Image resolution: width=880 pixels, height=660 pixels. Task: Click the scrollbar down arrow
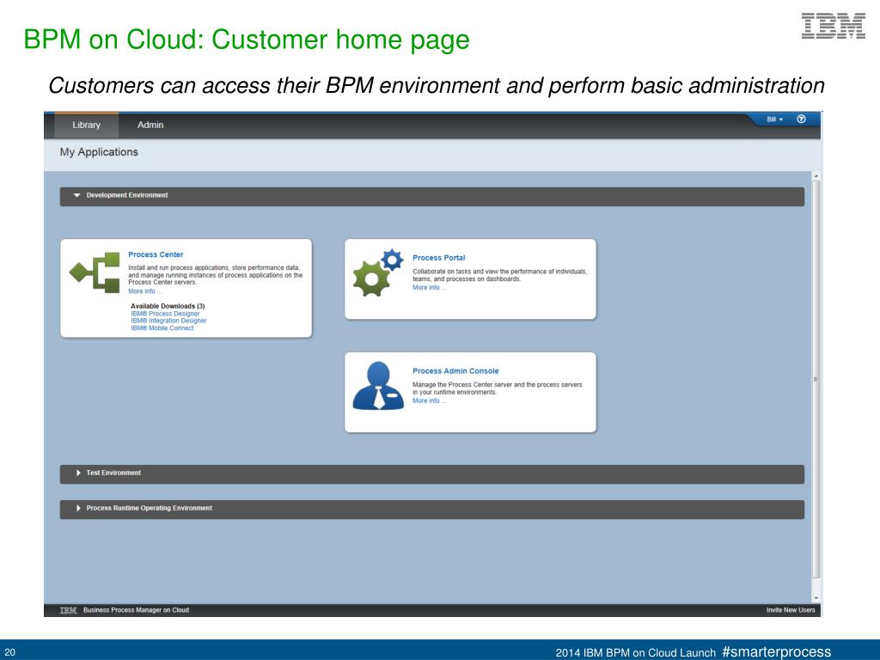click(x=816, y=598)
